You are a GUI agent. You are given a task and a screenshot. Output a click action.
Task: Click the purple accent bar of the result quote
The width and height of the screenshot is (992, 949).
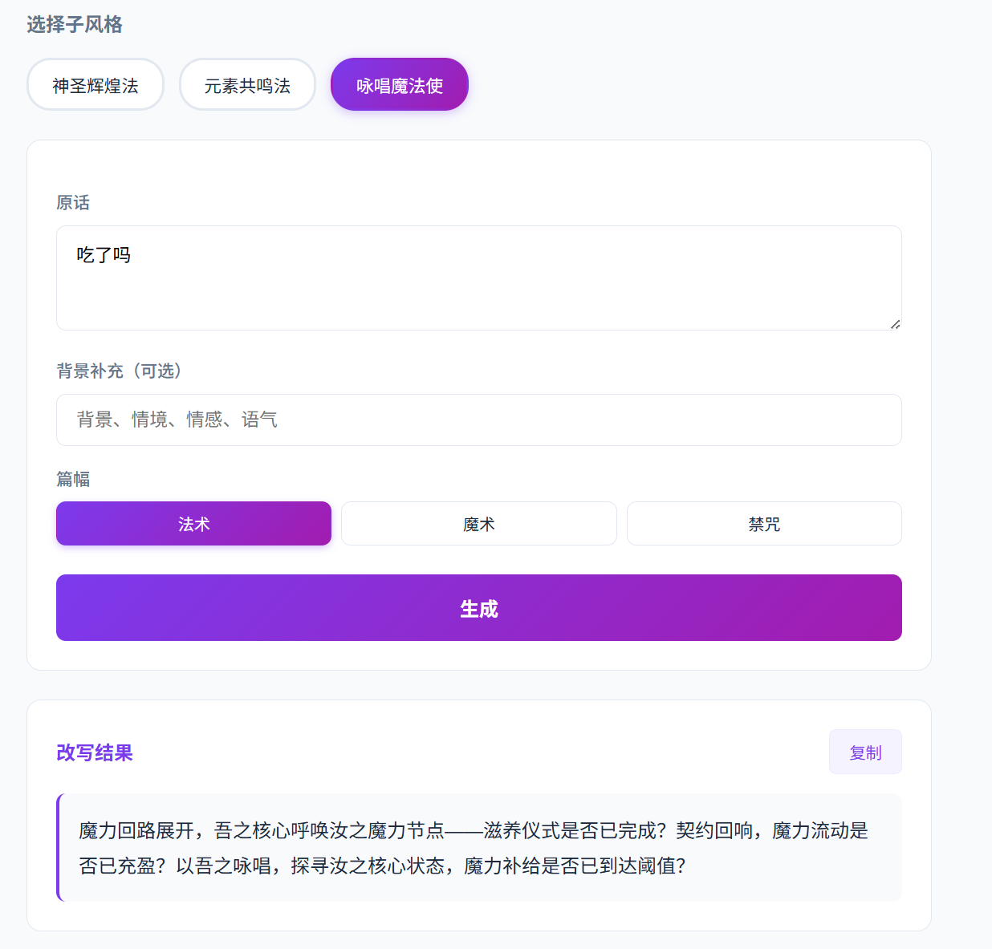pos(59,847)
